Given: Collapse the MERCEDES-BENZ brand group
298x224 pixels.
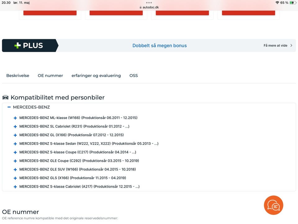Looking at the screenshot, I should [x=9, y=107].
